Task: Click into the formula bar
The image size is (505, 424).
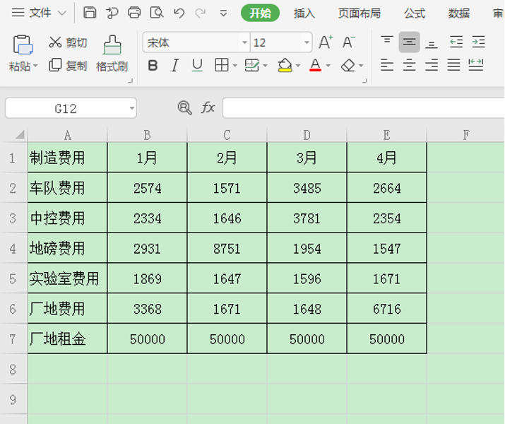Action: point(364,108)
